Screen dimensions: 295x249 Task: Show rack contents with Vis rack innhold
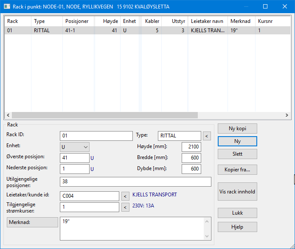pos(237,191)
